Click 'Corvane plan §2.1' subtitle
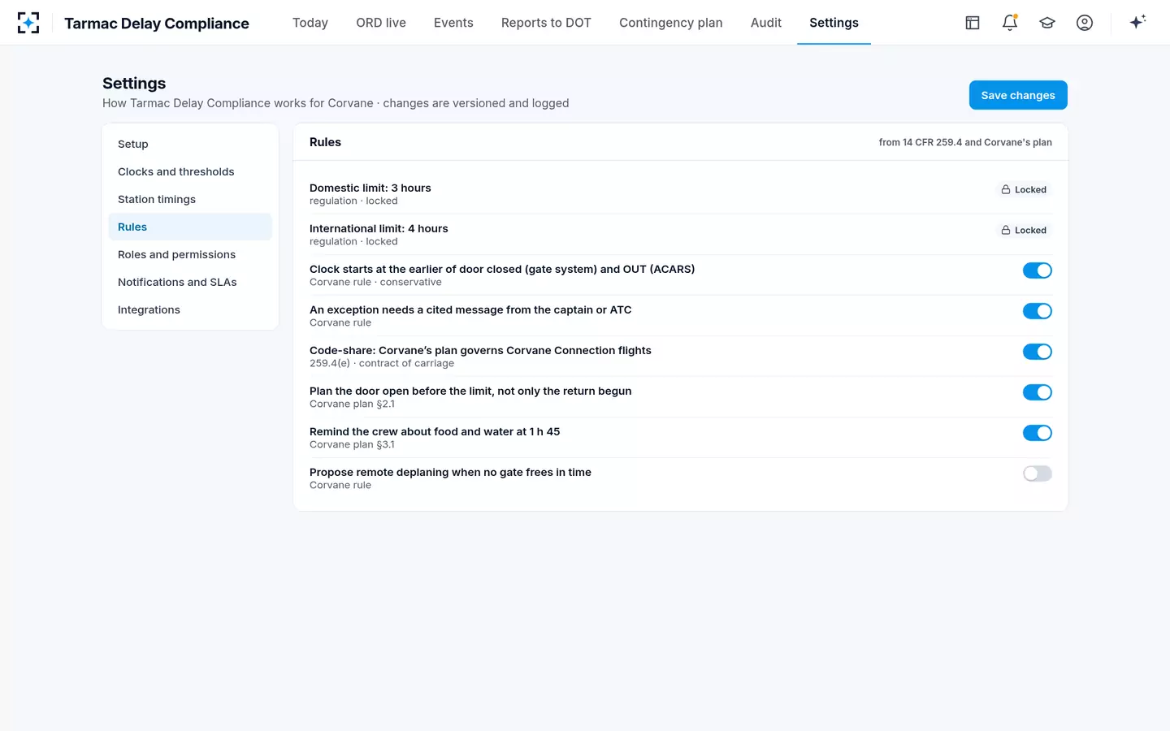 coord(352,404)
